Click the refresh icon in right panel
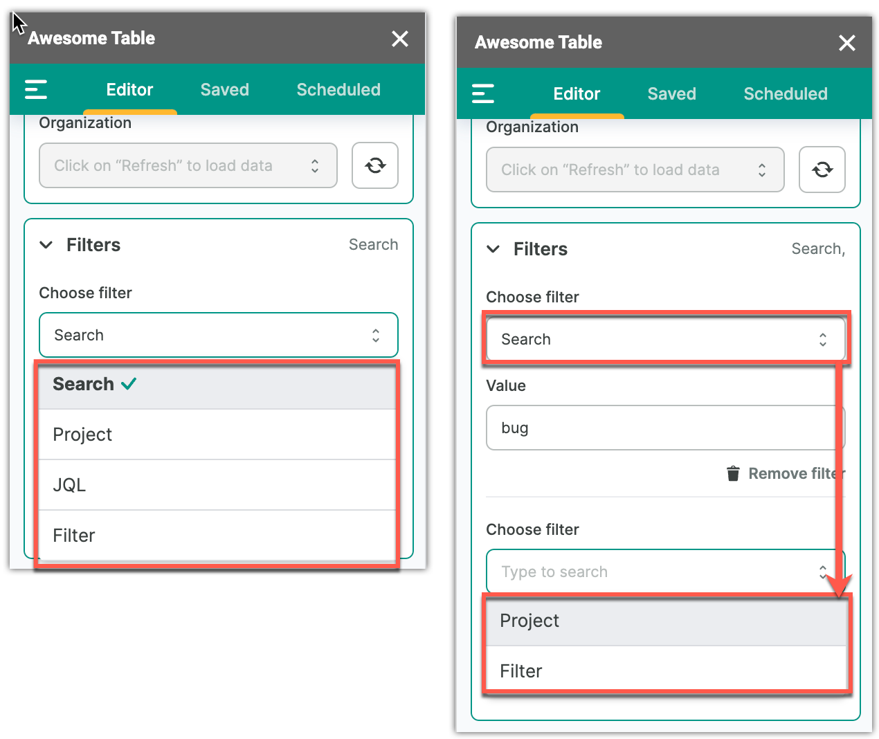This screenshot has width=879, height=739. tap(822, 170)
